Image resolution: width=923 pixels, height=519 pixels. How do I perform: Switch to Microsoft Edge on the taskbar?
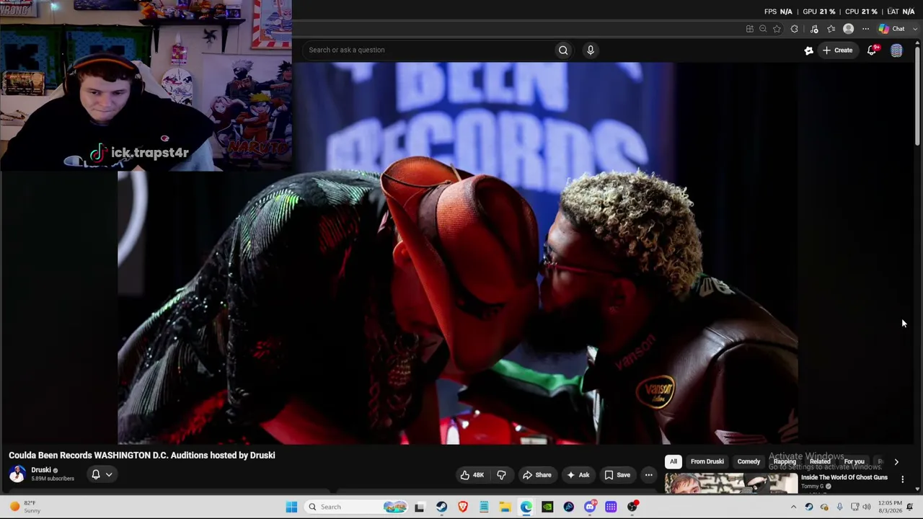(526, 507)
